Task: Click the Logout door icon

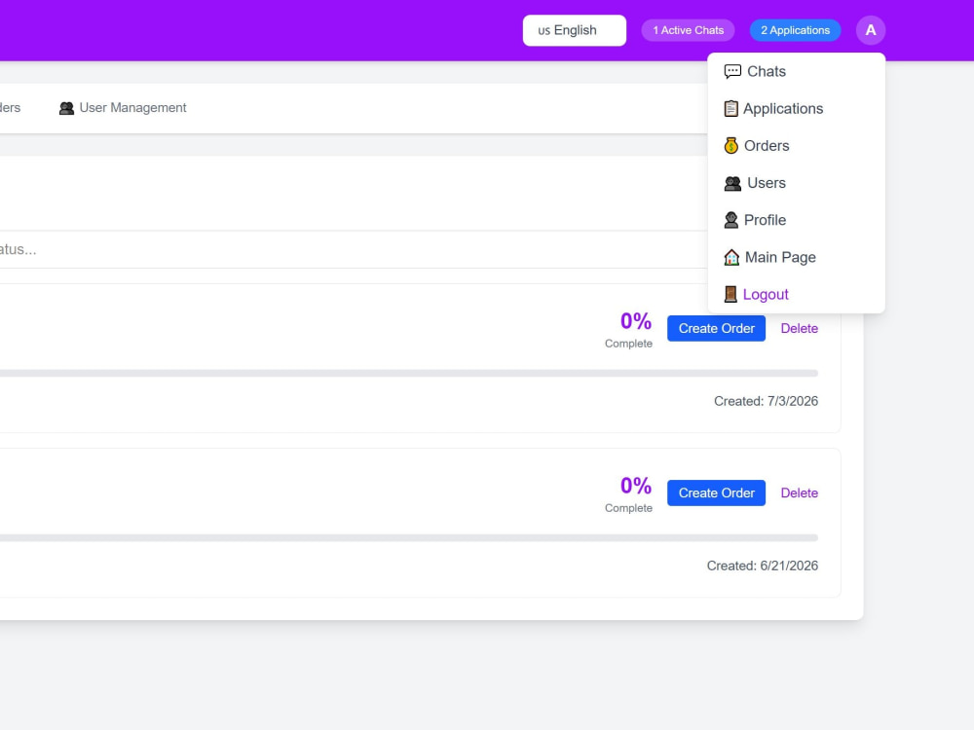Action: coord(730,294)
